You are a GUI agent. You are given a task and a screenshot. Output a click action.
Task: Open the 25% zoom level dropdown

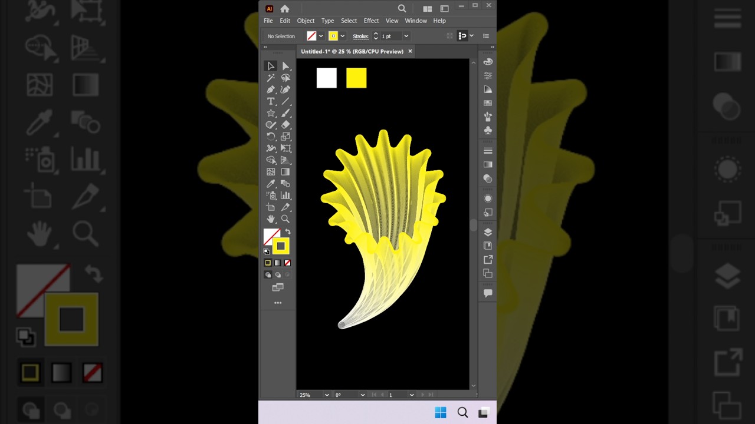[x=327, y=395]
